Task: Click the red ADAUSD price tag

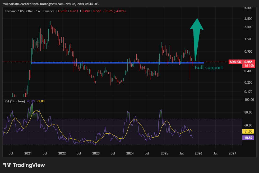Action: [235, 62]
